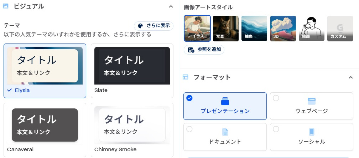Select the ドキュメント radio button
This screenshot has width=359, height=158.
pos(189,129)
